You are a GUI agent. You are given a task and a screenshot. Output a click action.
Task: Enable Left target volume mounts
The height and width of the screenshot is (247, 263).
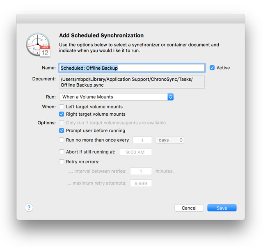coord(62,107)
